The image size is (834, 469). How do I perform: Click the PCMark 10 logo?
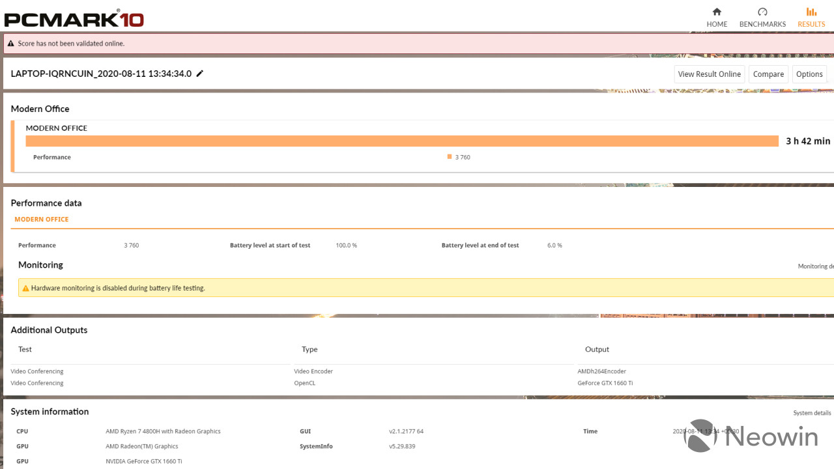click(x=74, y=18)
